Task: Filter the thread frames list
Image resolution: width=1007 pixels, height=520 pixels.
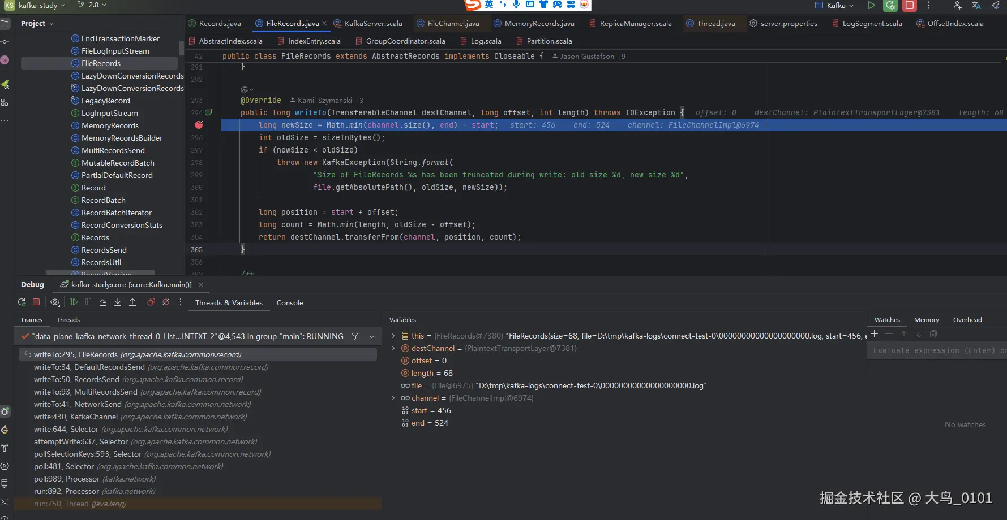Action: (355, 336)
